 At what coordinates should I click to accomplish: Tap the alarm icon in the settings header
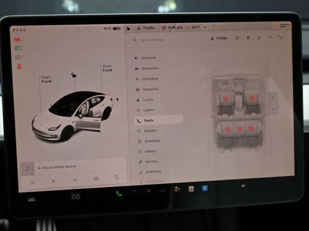pyautogui.click(x=237, y=38)
